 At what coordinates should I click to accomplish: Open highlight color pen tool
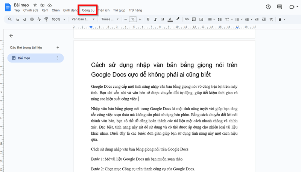coord(178,19)
